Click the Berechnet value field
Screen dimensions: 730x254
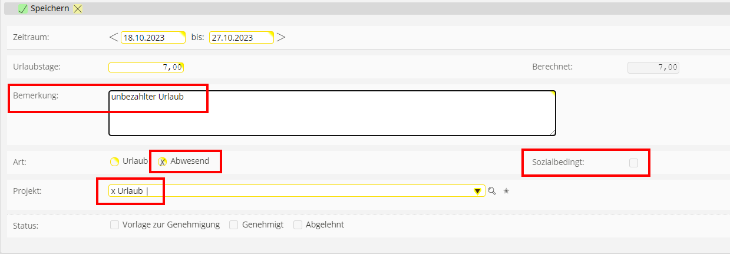(653, 67)
